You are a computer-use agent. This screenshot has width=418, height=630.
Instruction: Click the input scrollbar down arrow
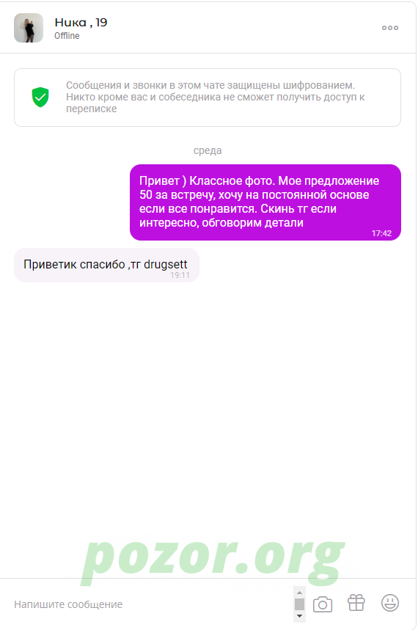point(299,616)
